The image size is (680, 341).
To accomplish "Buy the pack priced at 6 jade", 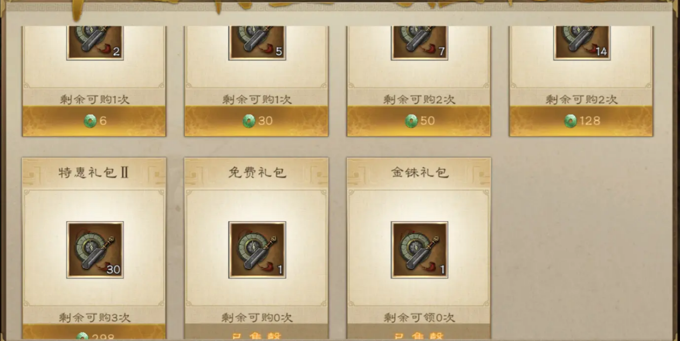I will 94,121.
